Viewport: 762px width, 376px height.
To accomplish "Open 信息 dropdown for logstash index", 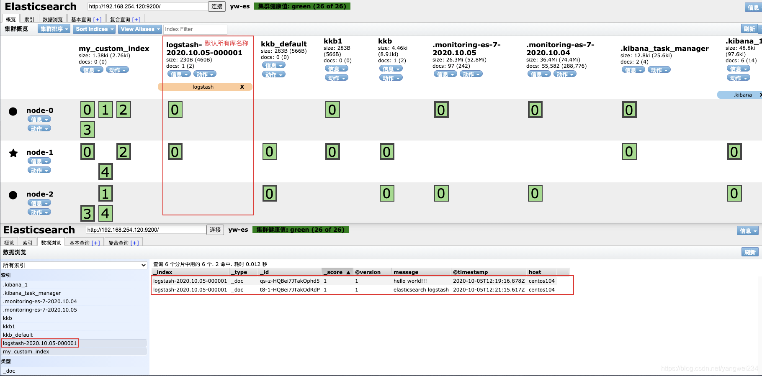I will [x=179, y=74].
